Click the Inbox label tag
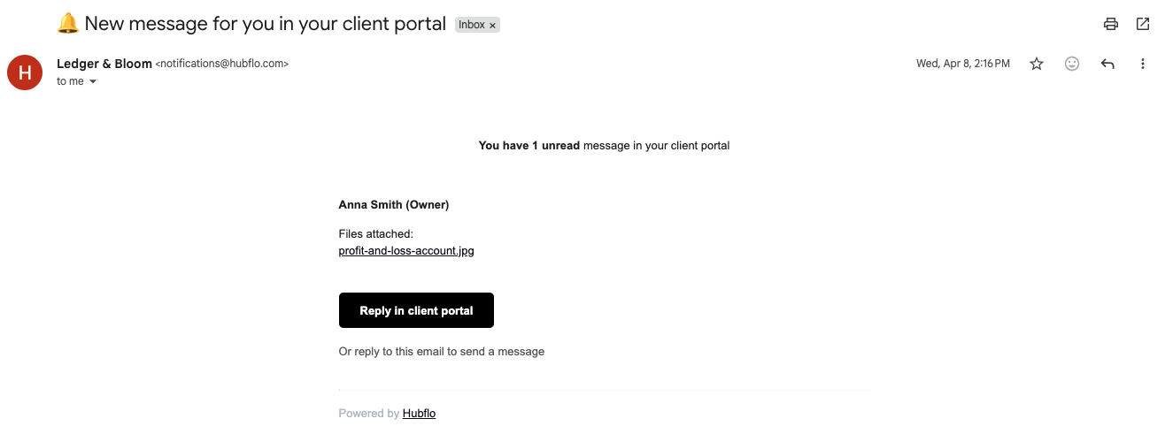The image size is (1165, 434). click(x=472, y=25)
